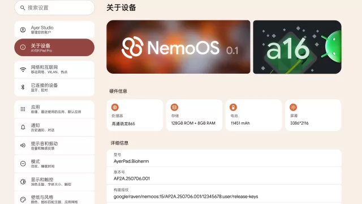The width and height of the screenshot is (362, 204).
Task: Click the sound and vibration speaker icon
Action: pyautogui.click(x=23, y=145)
